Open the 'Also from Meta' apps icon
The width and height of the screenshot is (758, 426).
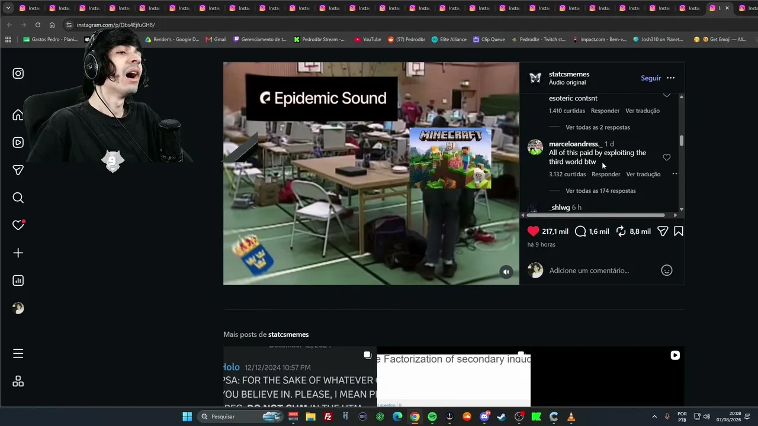tap(18, 382)
